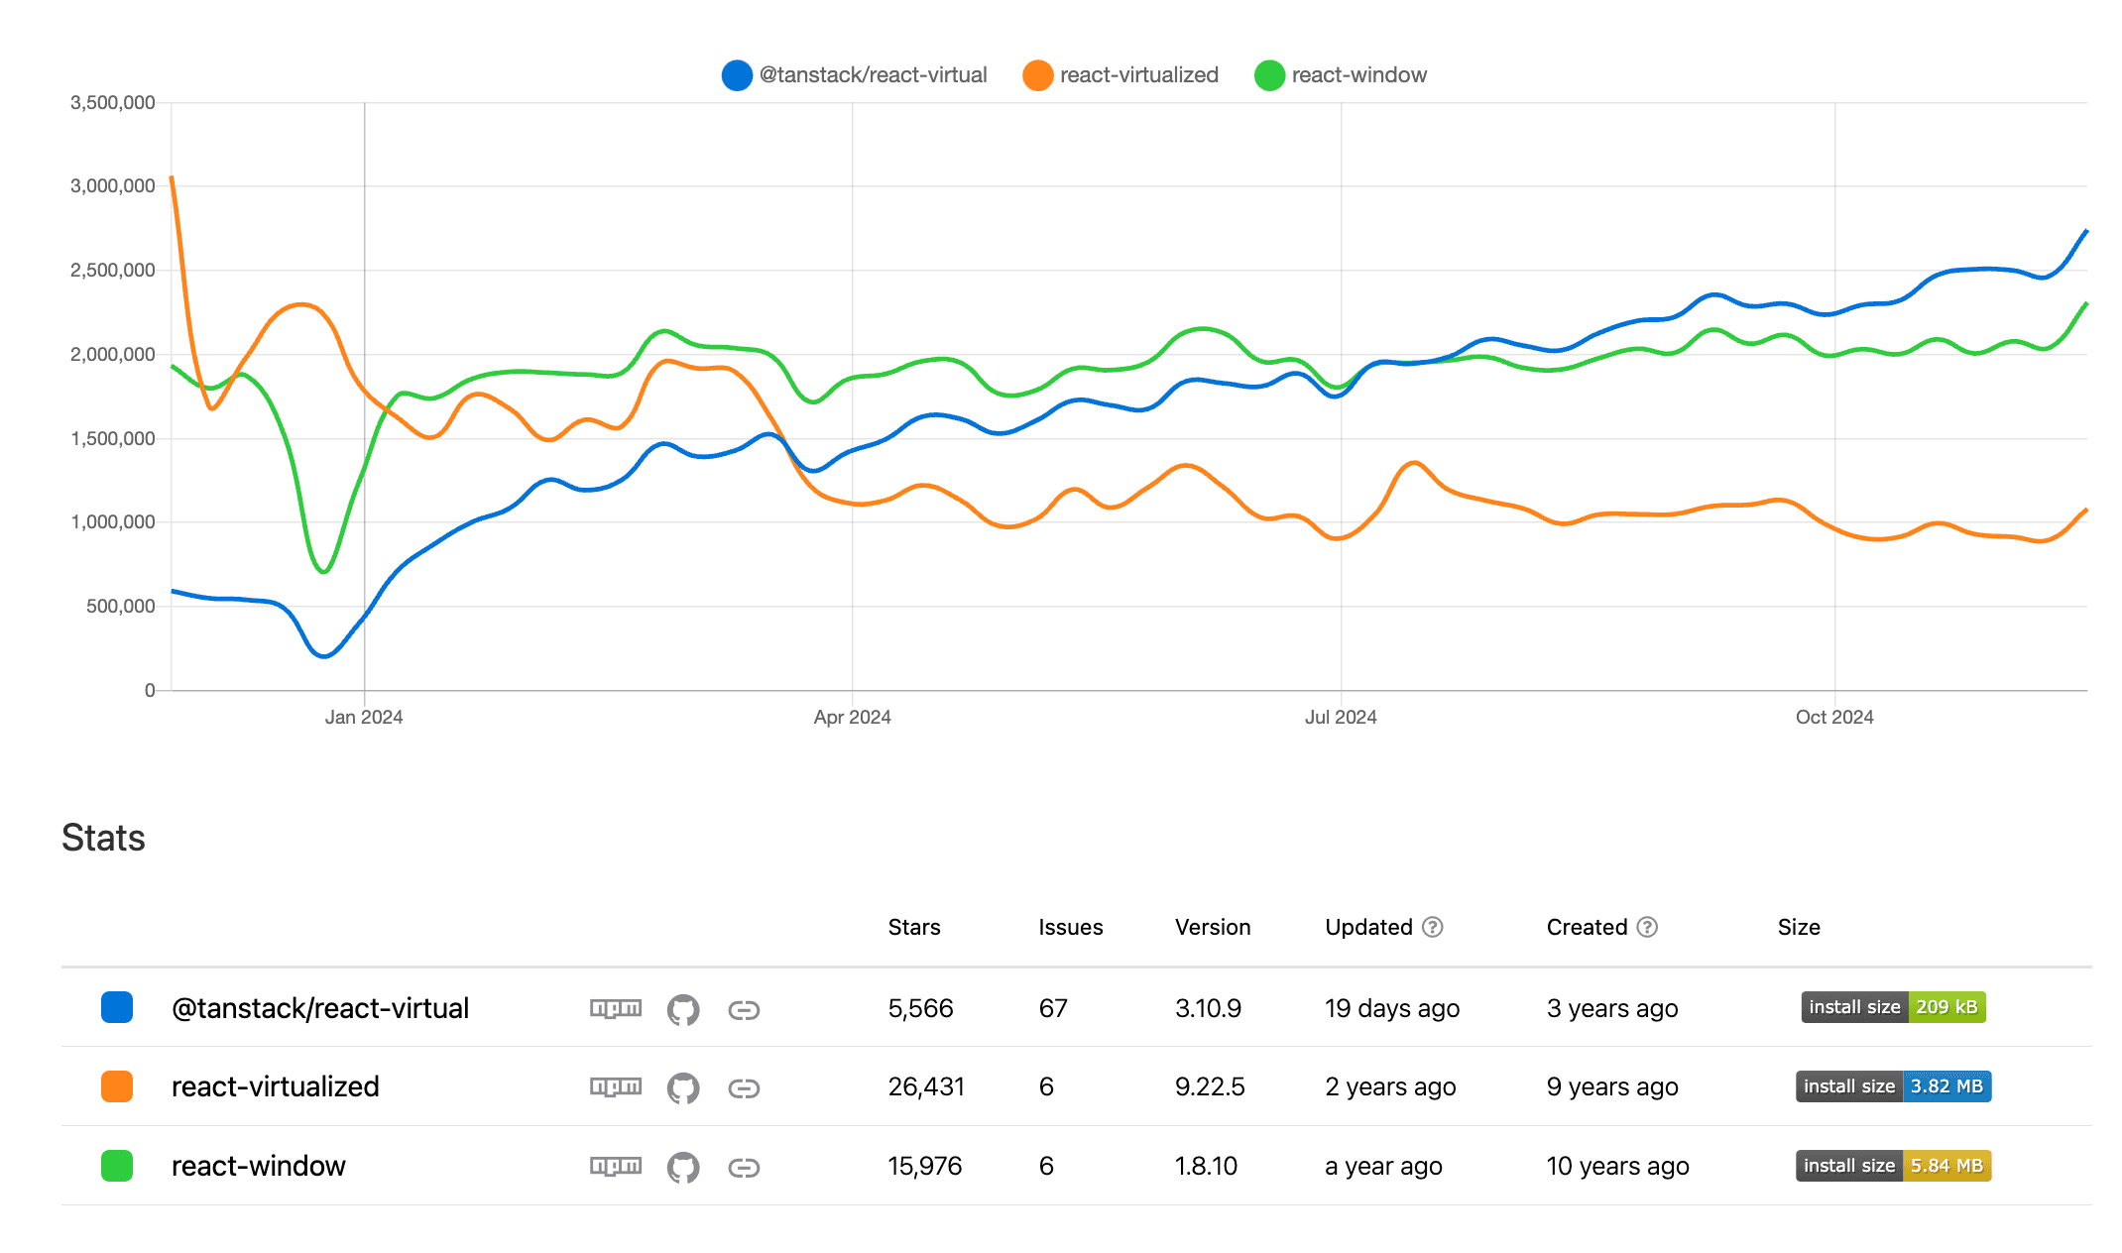
Task: Click the orange swatch of react-virtualized row
Action: point(117,1086)
